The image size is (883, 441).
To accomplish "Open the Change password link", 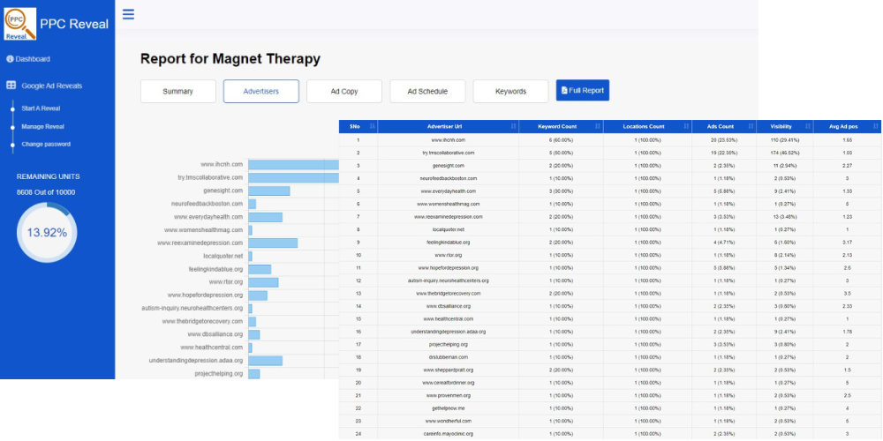I will pyautogui.click(x=46, y=144).
